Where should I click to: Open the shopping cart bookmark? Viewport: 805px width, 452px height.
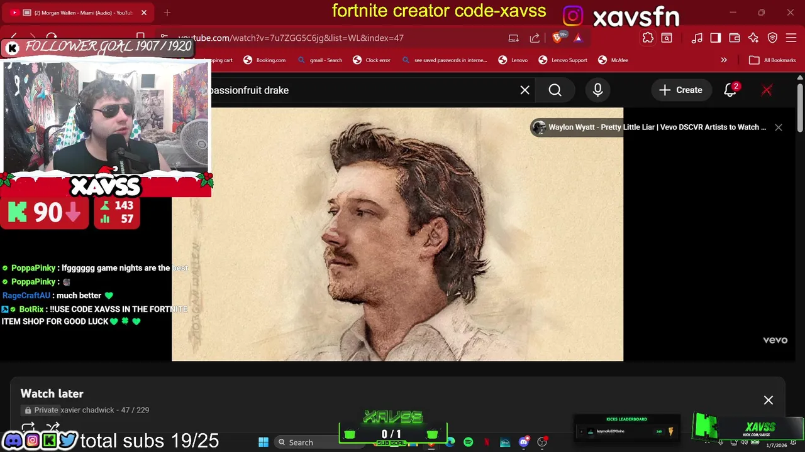[x=221, y=60]
